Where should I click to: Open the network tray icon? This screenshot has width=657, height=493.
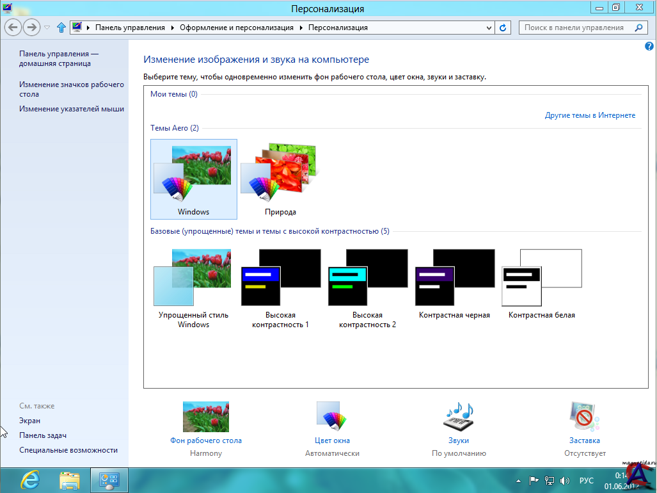click(549, 481)
